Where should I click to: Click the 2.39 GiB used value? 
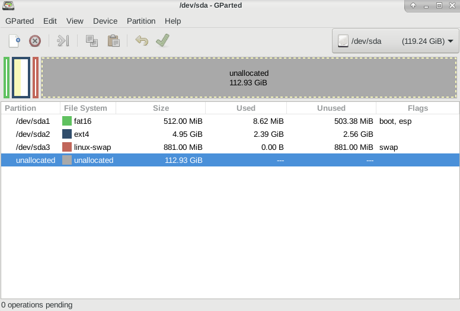[269, 134]
